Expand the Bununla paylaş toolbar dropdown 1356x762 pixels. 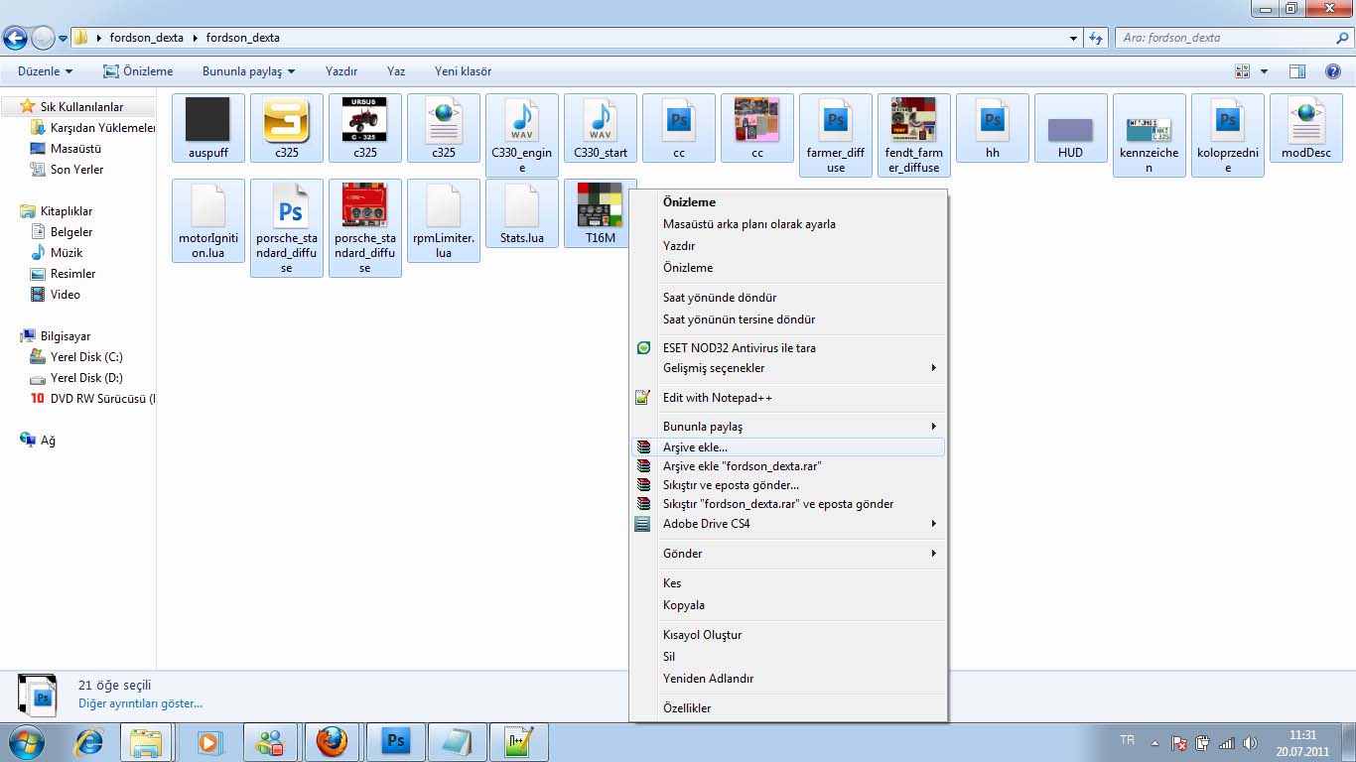(248, 71)
